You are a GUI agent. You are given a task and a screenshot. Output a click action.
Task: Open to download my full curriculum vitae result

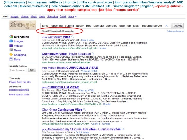[84, 129]
